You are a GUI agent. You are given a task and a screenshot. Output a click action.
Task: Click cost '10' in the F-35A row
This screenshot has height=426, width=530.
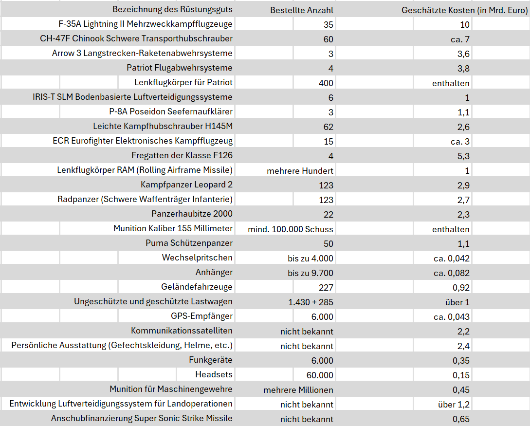[465, 25]
